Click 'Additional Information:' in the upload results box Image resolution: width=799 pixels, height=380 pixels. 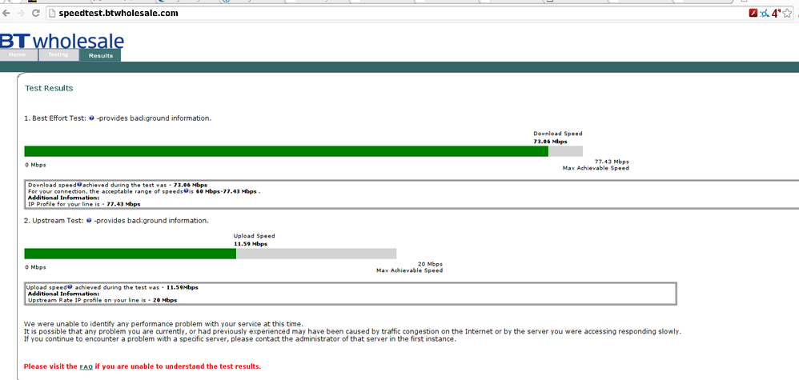[x=64, y=294]
